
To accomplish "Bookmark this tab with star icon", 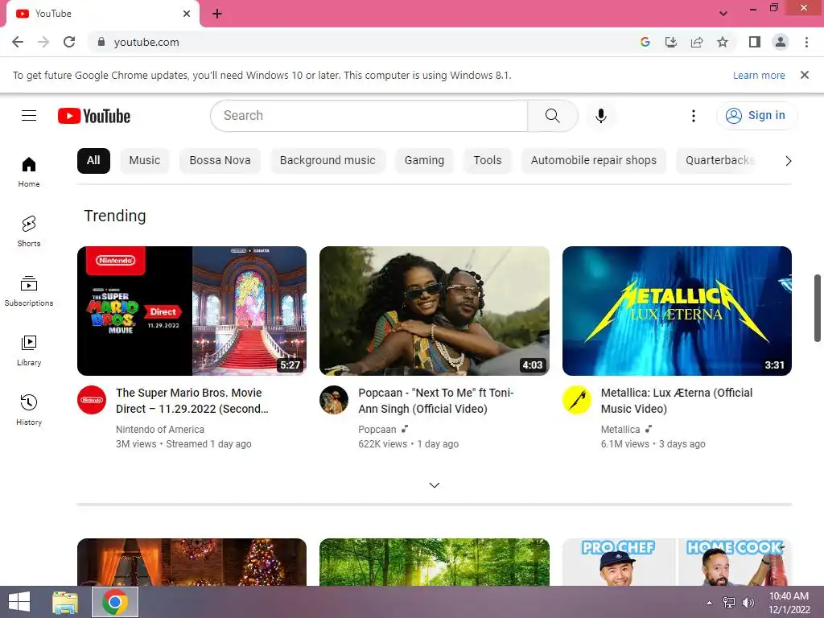I will pos(723,42).
